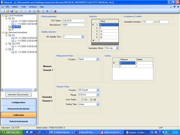This screenshot has width=180, height=135.
Task: Click the Open file toolbar icon
Action: point(8,11)
